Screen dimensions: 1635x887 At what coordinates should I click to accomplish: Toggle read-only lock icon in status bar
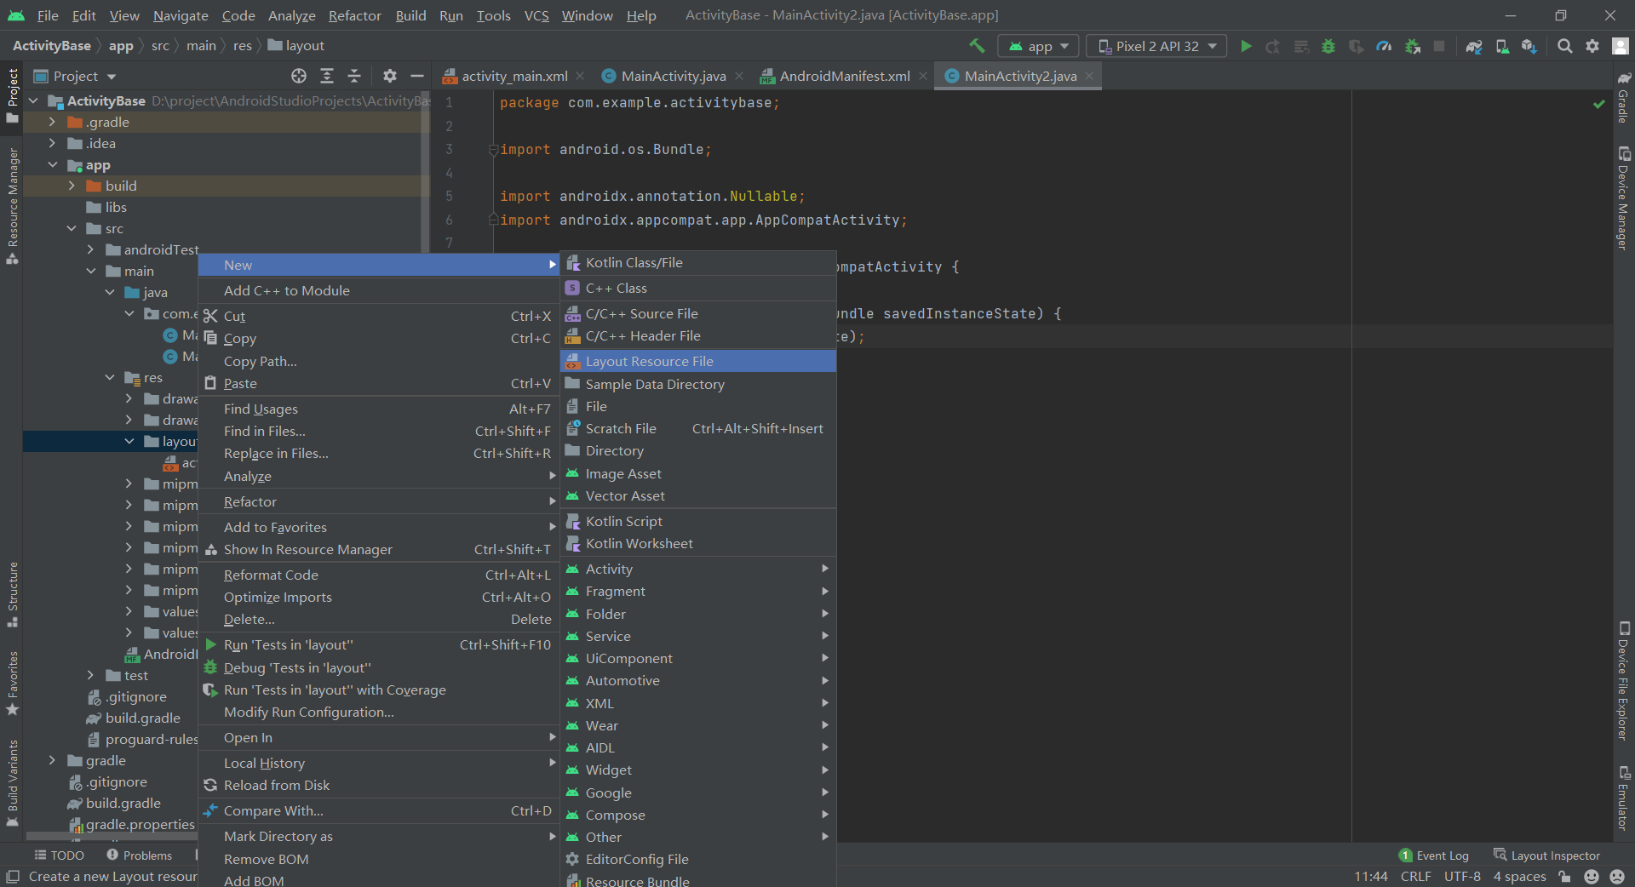1565,876
